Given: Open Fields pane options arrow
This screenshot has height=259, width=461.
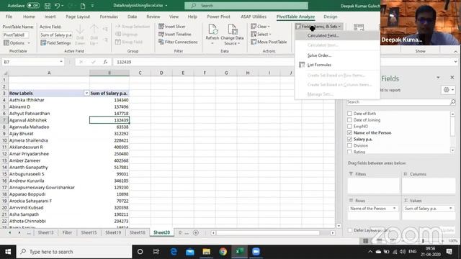Looking at the screenshot, I should pyautogui.click(x=438, y=77).
